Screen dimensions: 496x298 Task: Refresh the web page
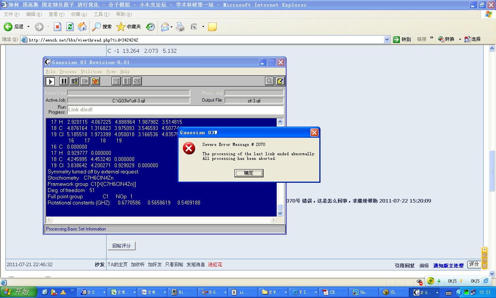[70, 27]
